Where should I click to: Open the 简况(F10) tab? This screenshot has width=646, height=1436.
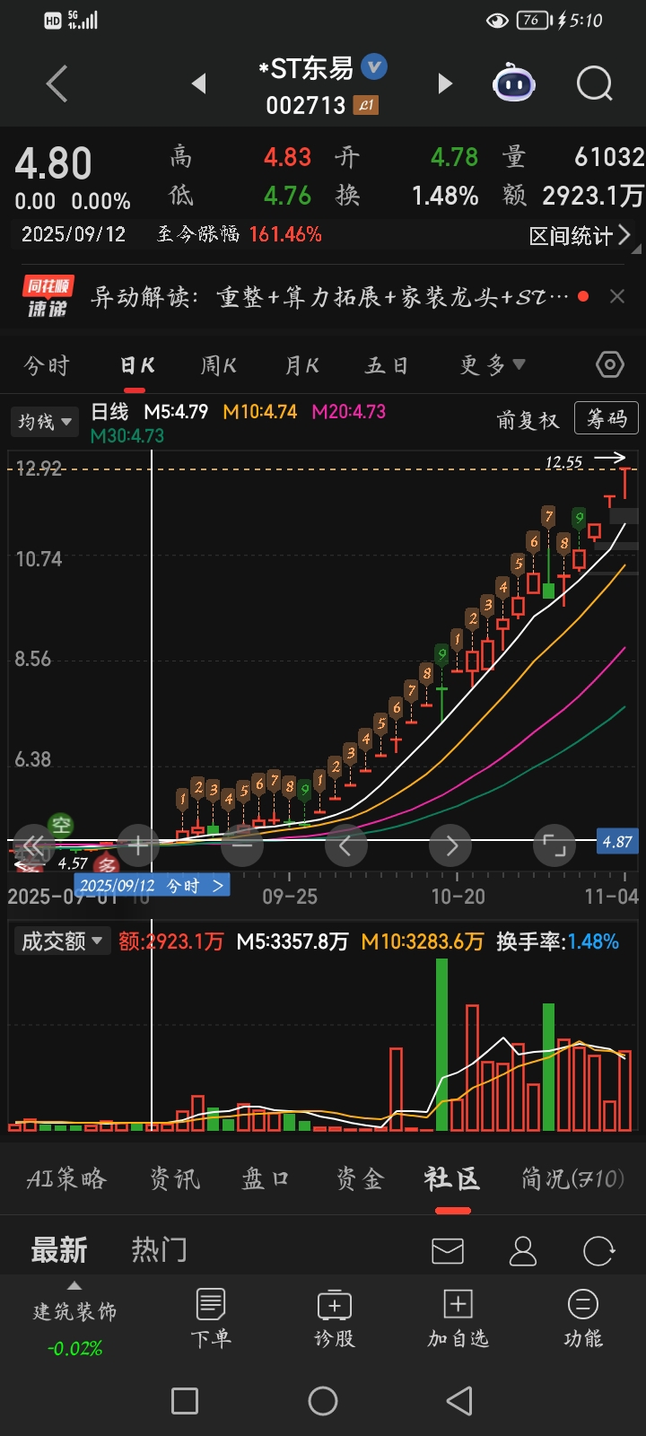tap(573, 1178)
